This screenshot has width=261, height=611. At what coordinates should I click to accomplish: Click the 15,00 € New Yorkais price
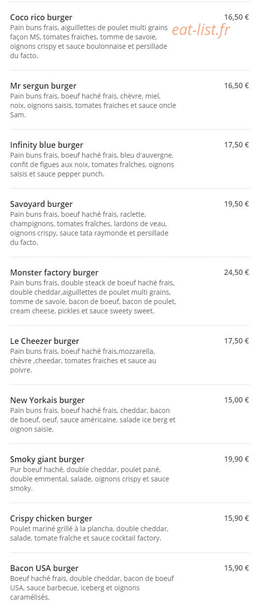click(x=236, y=400)
